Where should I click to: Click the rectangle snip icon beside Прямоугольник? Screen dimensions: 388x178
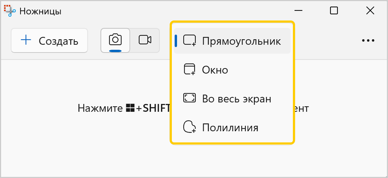tap(189, 40)
